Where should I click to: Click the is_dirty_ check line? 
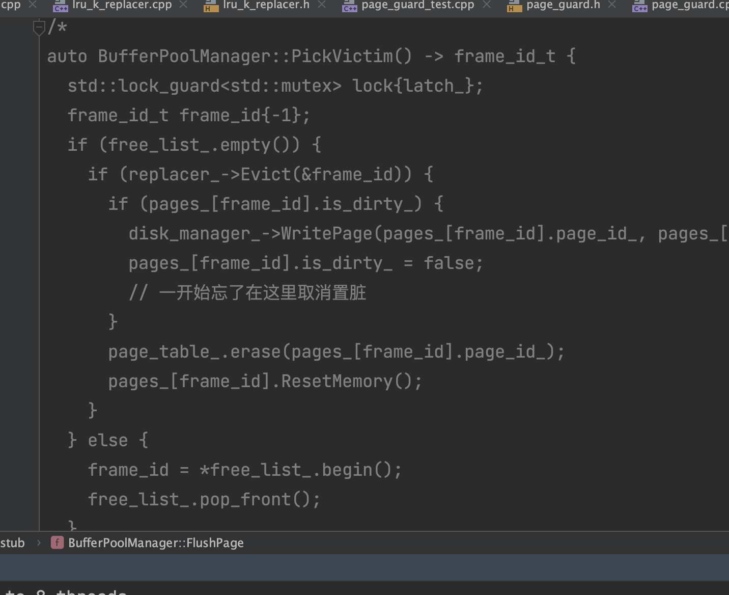coord(276,204)
